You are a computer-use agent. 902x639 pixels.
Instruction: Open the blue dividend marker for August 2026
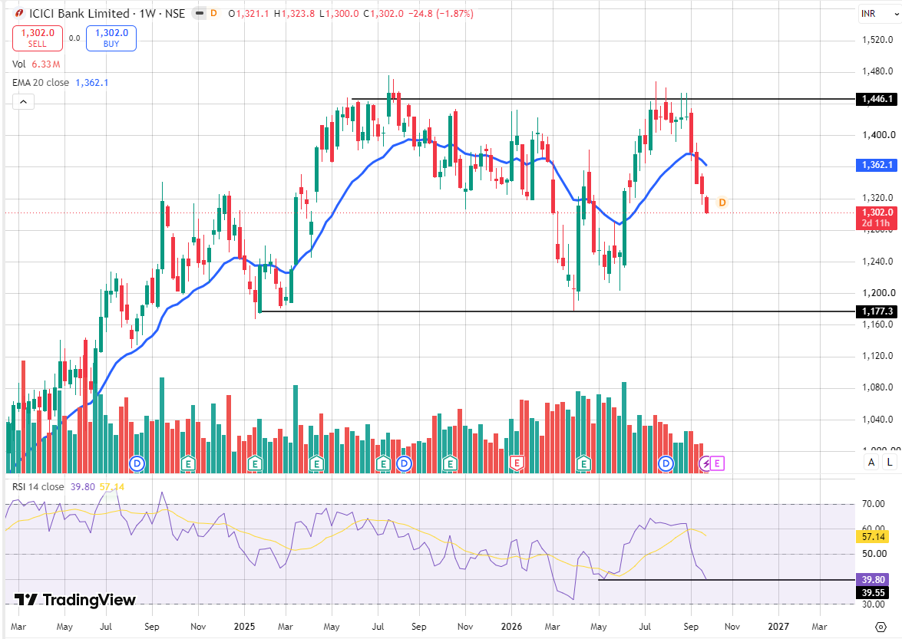coord(666,463)
